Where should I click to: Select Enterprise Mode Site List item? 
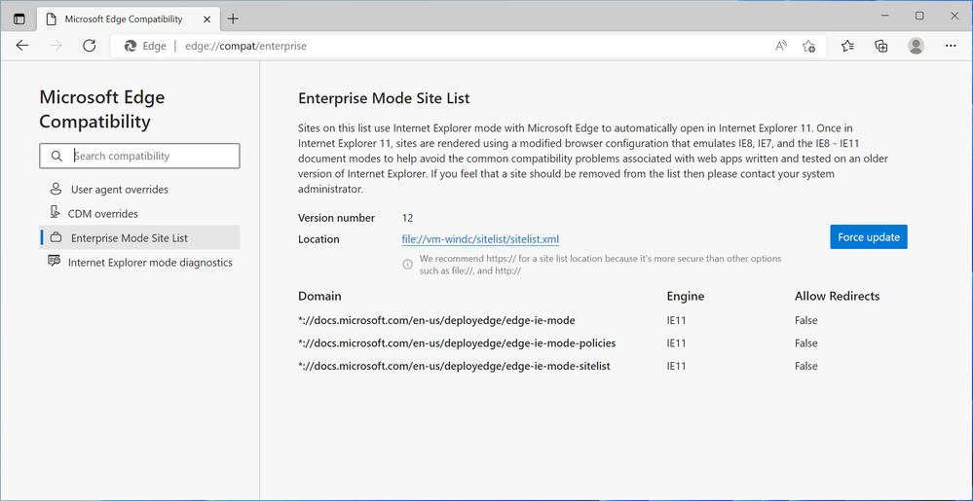[139, 237]
